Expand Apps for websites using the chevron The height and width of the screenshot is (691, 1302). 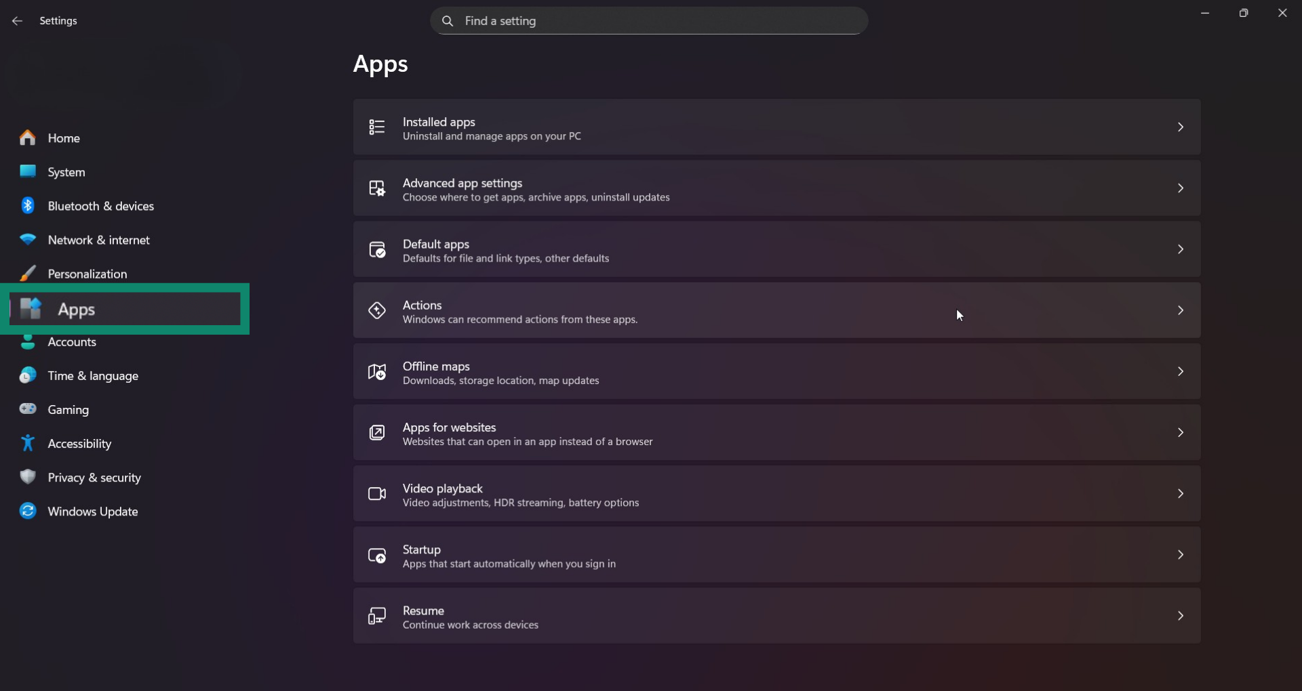[x=1180, y=432]
